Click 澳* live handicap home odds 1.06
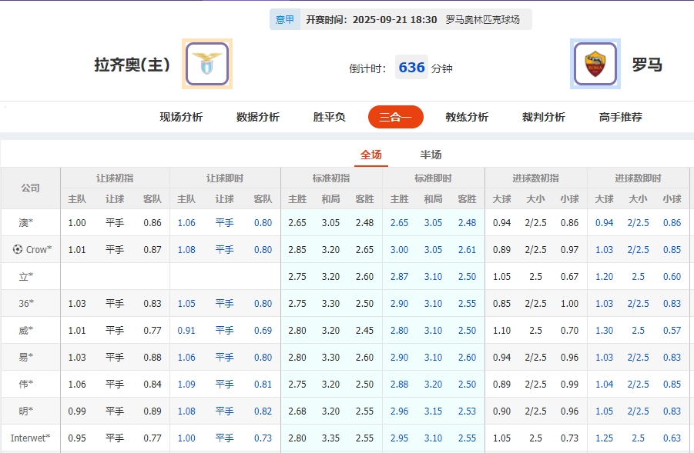Viewport: 694px width, 453px height. click(186, 222)
